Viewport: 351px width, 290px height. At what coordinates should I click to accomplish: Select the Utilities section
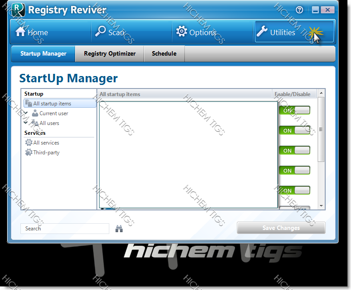click(x=294, y=32)
